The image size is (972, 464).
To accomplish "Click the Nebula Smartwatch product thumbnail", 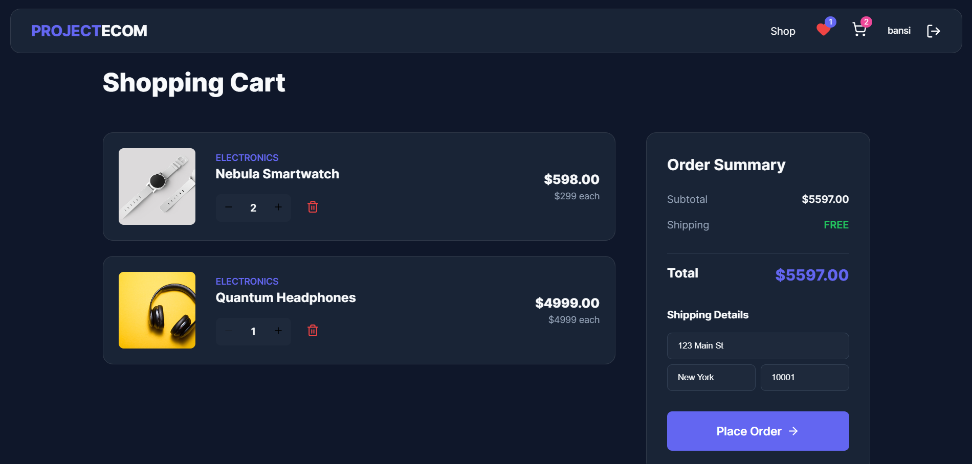I will (157, 186).
